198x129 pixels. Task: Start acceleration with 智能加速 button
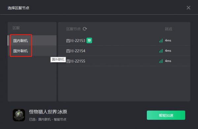pyautogui.click(x=166, y=115)
